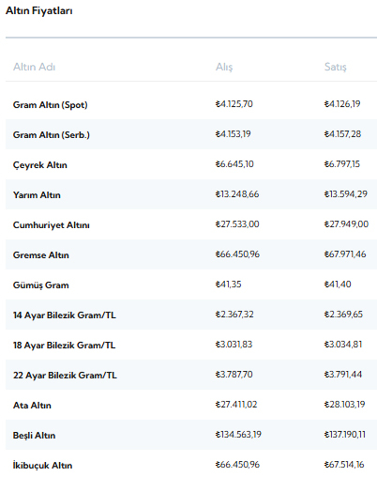377x477 pixels.
Task: Select Beşli Altın row
Action: click(191, 435)
